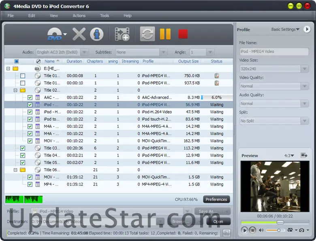
Task: Mute the preview speaker icon
Action: tap(261, 230)
